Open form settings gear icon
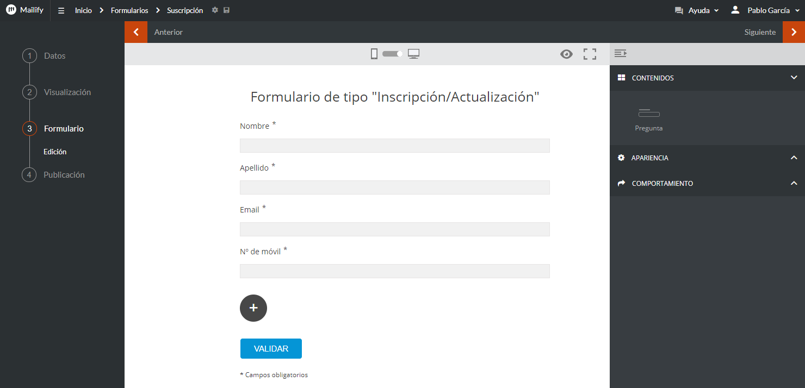Screen dimensions: 805x388 pyautogui.click(x=215, y=10)
